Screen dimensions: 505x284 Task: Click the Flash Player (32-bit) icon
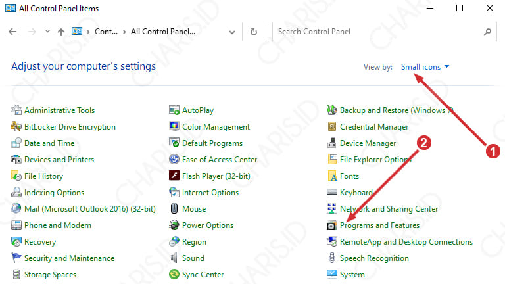coord(174,176)
